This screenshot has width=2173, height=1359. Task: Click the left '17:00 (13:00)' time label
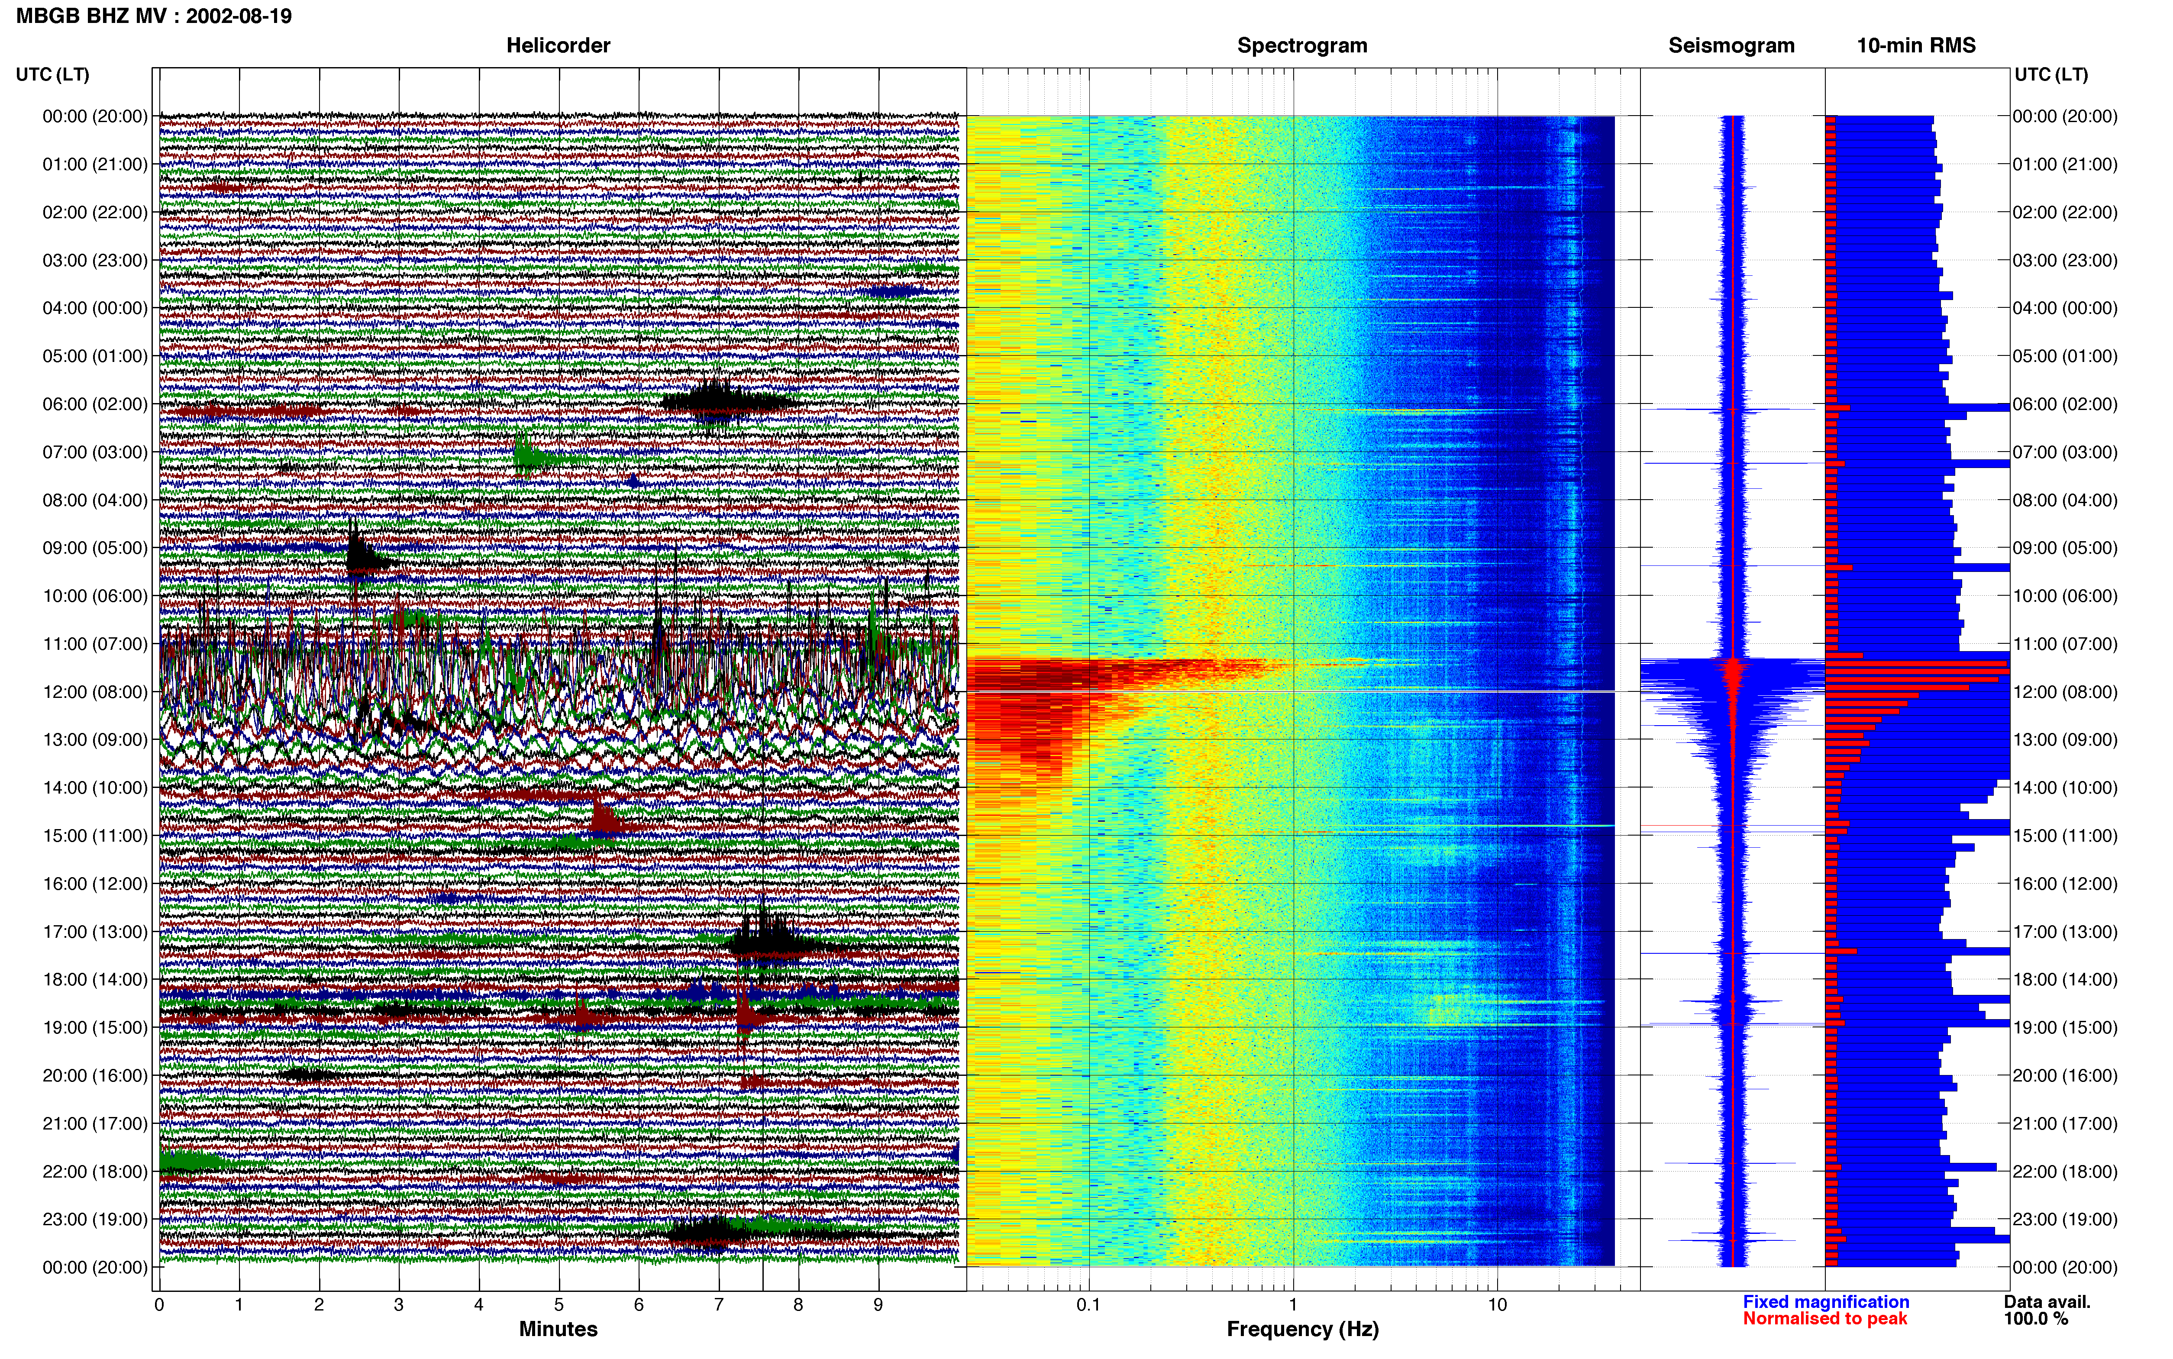point(95,932)
